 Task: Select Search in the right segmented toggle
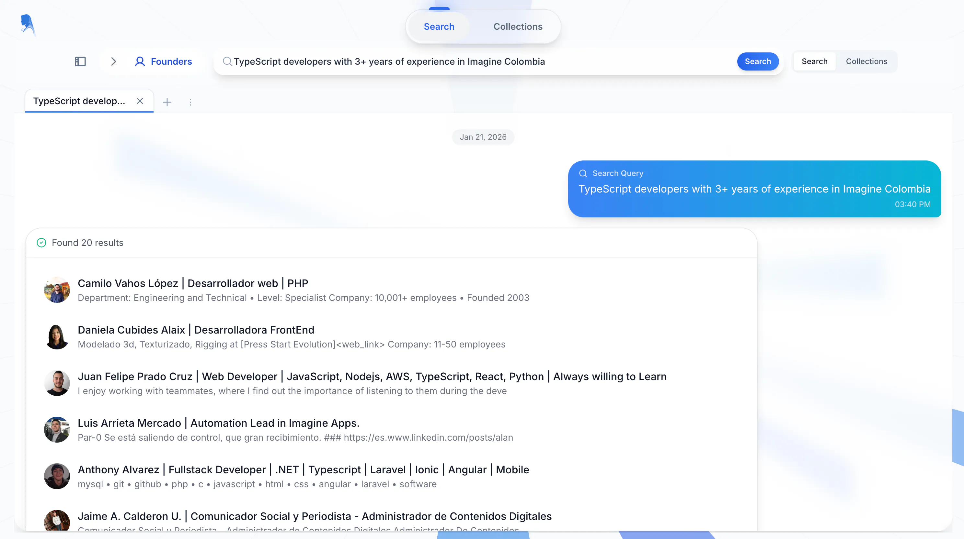(x=814, y=61)
